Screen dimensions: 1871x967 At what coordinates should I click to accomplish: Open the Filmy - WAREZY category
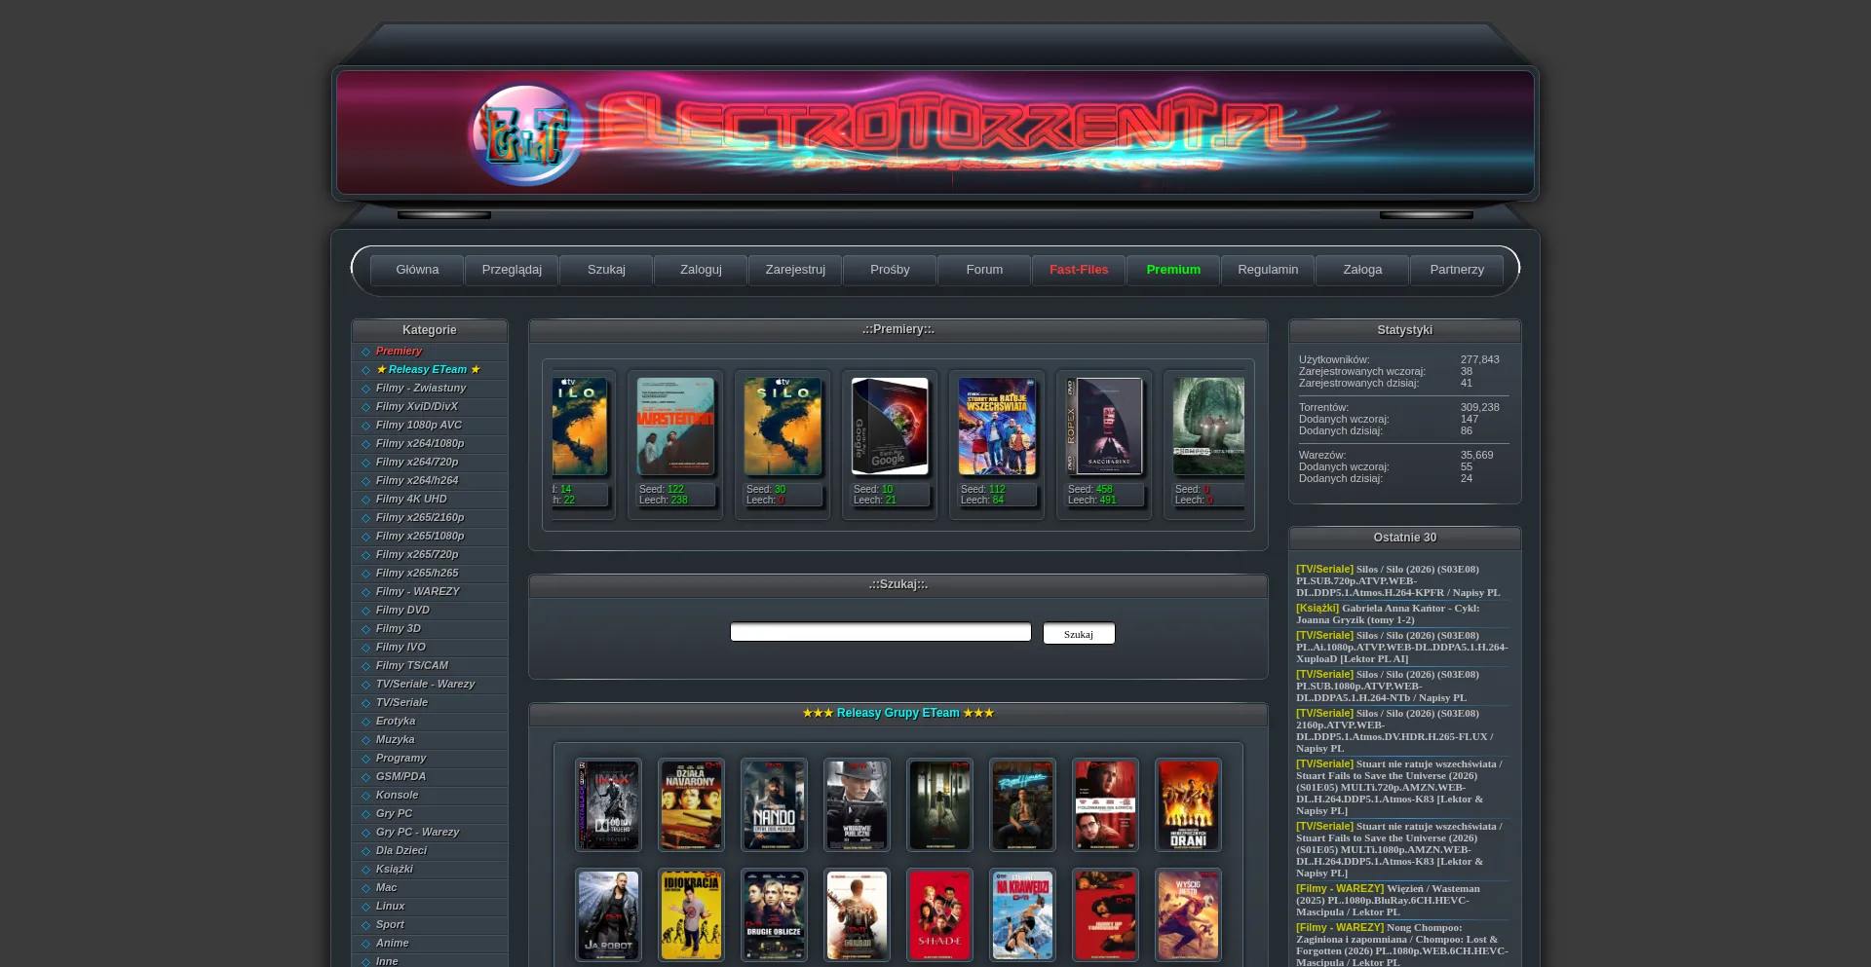point(418,592)
